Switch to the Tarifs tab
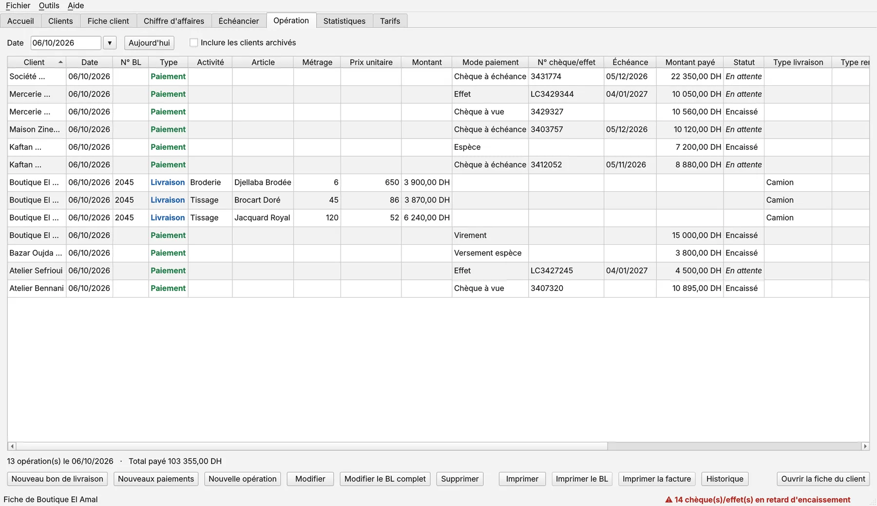Screen dimensions: 877x506 pos(390,21)
